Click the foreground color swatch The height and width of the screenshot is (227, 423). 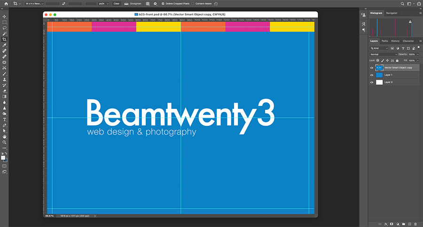[3, 158]
